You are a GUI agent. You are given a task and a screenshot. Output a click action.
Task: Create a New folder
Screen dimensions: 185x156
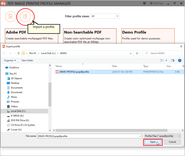(27, 60)
